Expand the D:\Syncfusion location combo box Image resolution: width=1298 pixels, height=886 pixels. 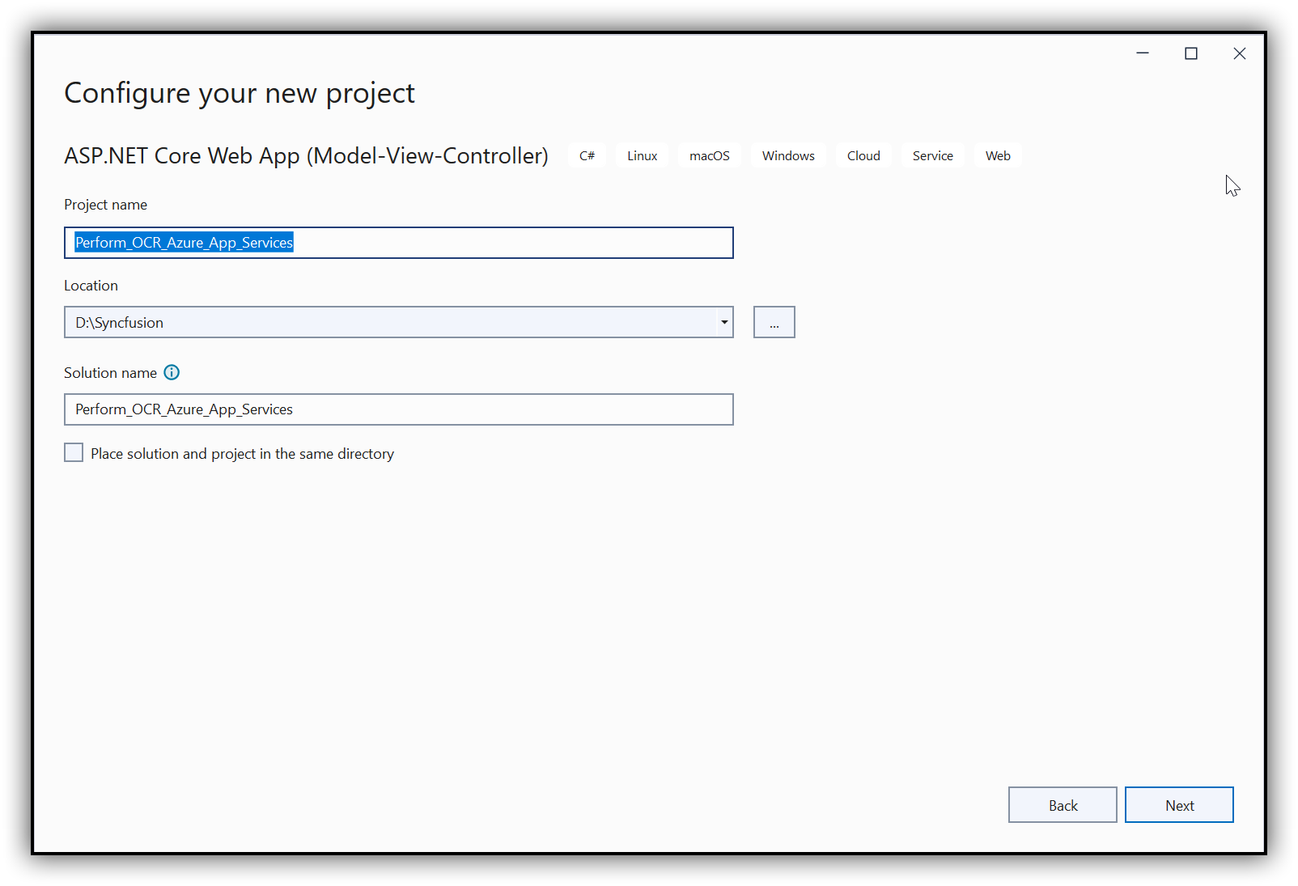723,322
